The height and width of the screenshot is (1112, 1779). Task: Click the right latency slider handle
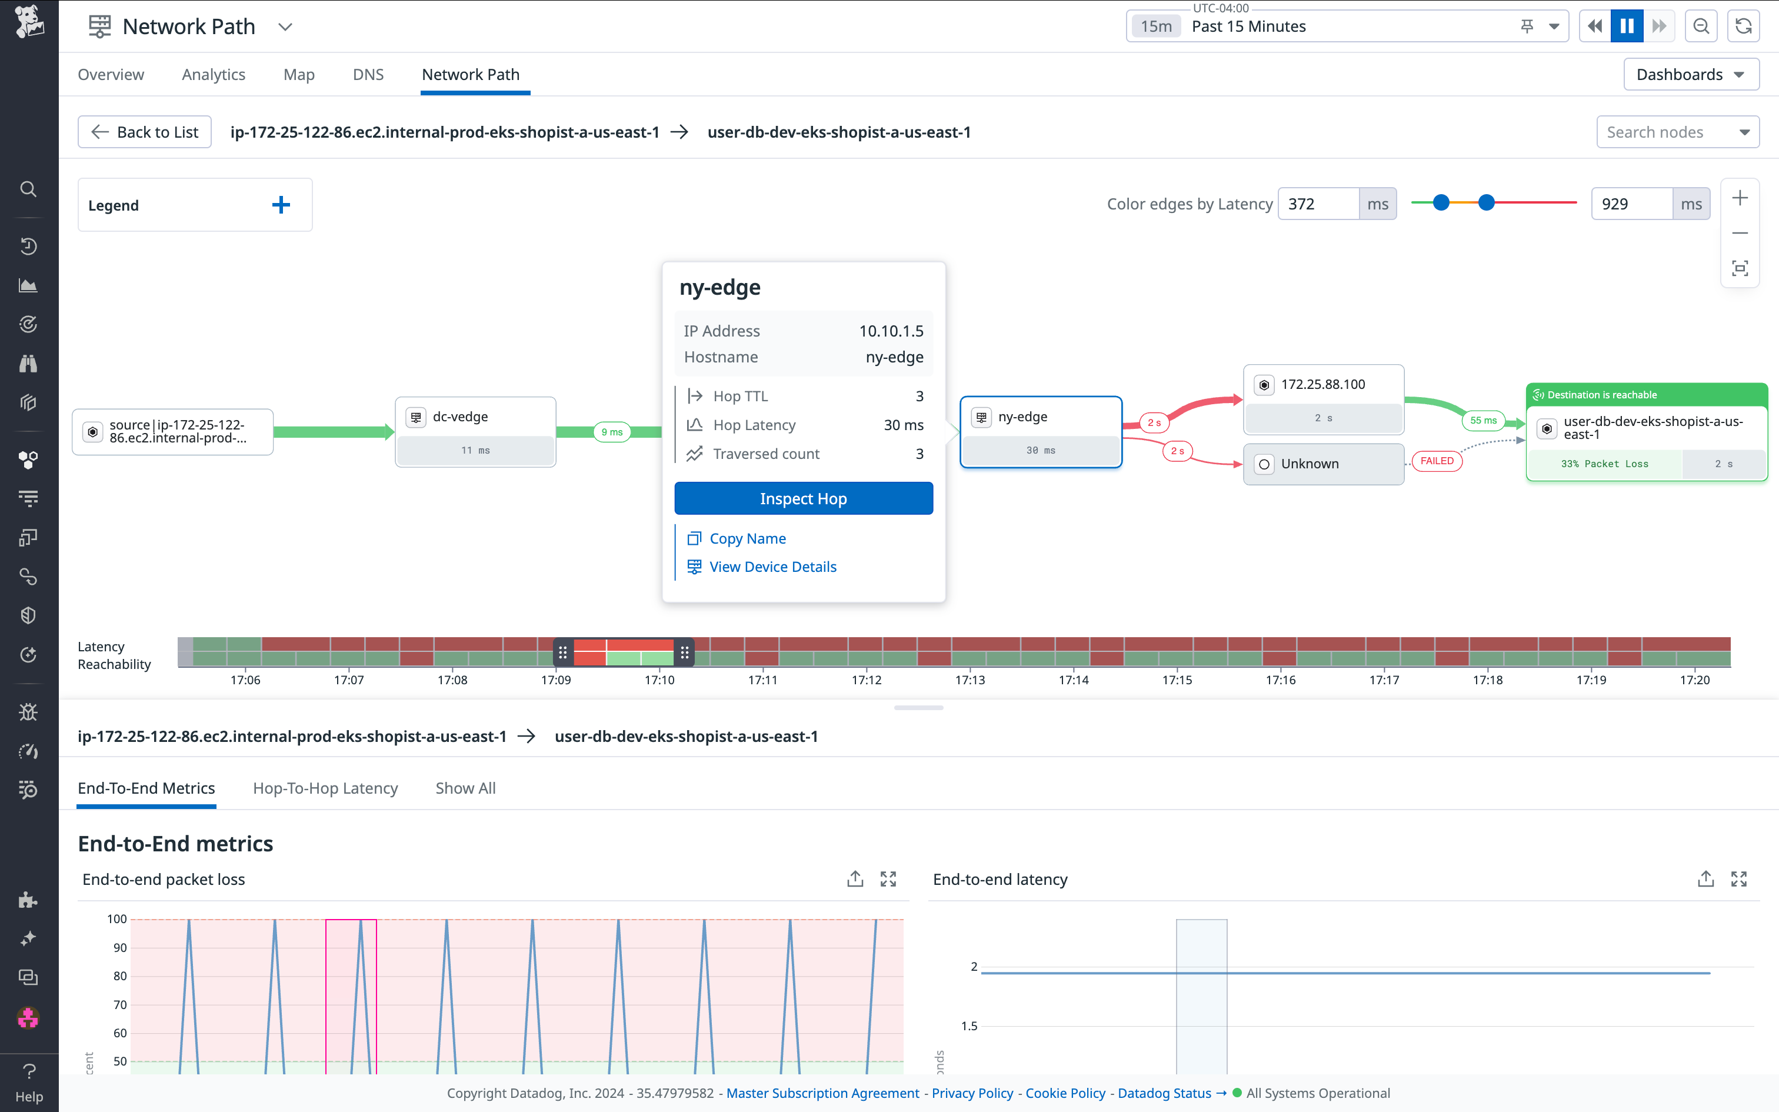(1487, 202)
